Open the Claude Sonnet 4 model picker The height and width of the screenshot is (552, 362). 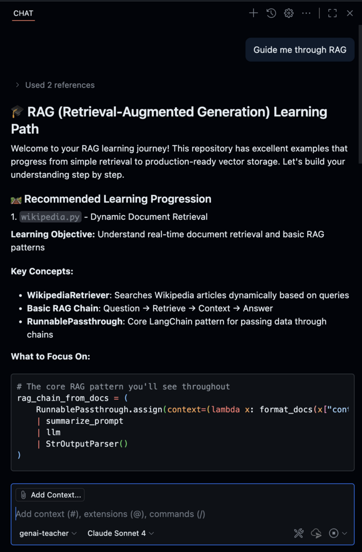[120, 533]
